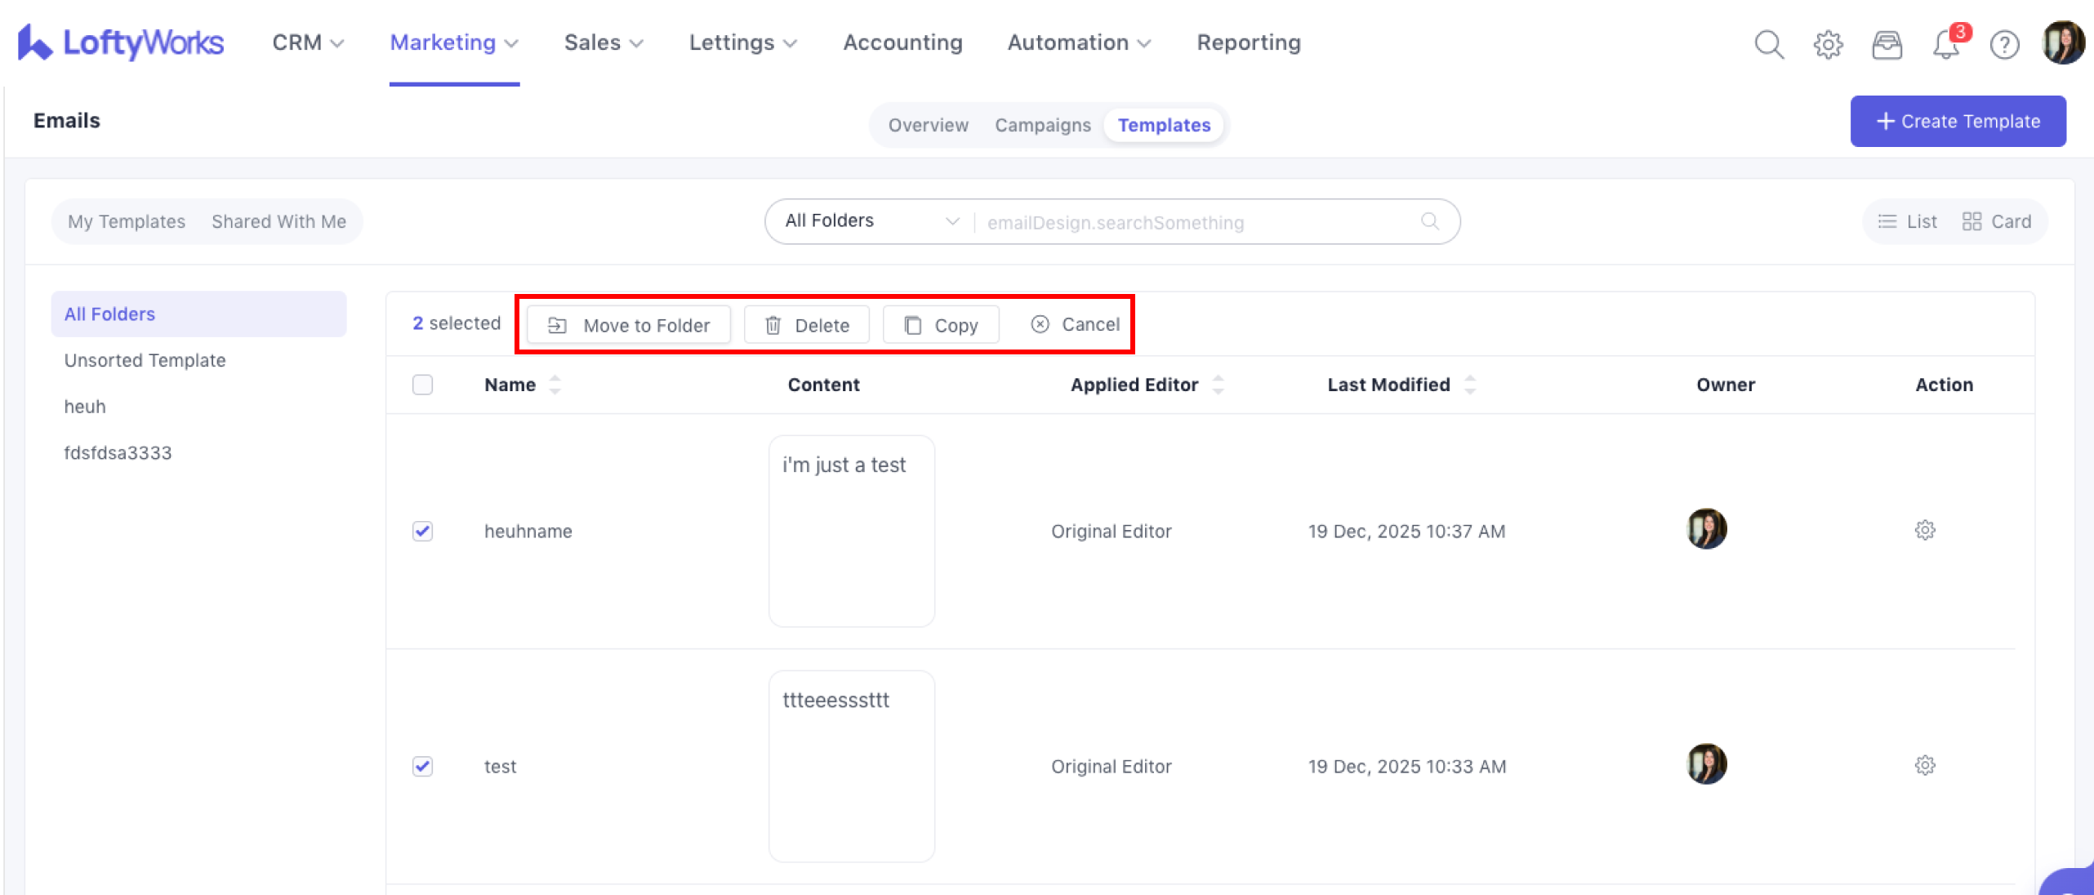
Task: Click gear action icon for heuhname row
Action: click(x=1925, y=530)
